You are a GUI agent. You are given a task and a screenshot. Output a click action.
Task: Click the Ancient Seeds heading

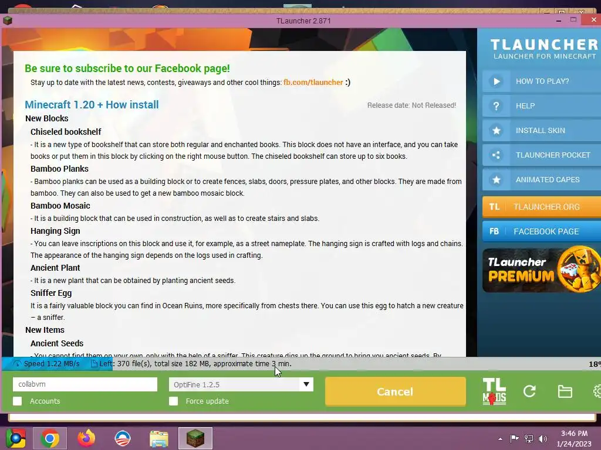pyautogui.click(x=57, y=343)
